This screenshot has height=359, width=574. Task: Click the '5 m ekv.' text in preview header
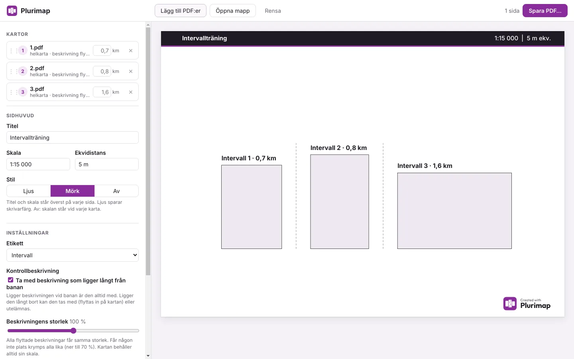click(x=539, y=38)
